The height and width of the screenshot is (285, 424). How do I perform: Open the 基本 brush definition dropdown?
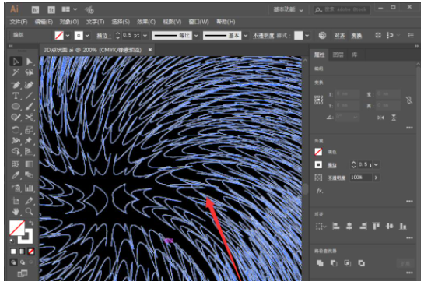coord(246,36)
